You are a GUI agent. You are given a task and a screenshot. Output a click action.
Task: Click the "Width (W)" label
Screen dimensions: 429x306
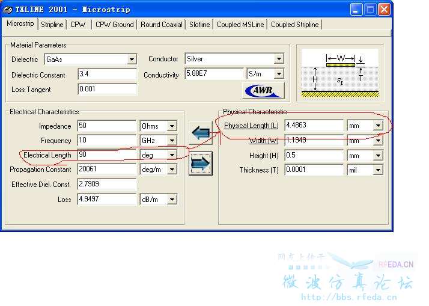coord(264,141)
